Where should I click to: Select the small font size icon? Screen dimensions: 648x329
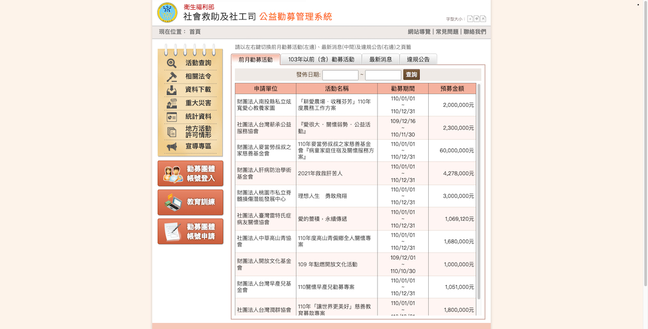470,19
